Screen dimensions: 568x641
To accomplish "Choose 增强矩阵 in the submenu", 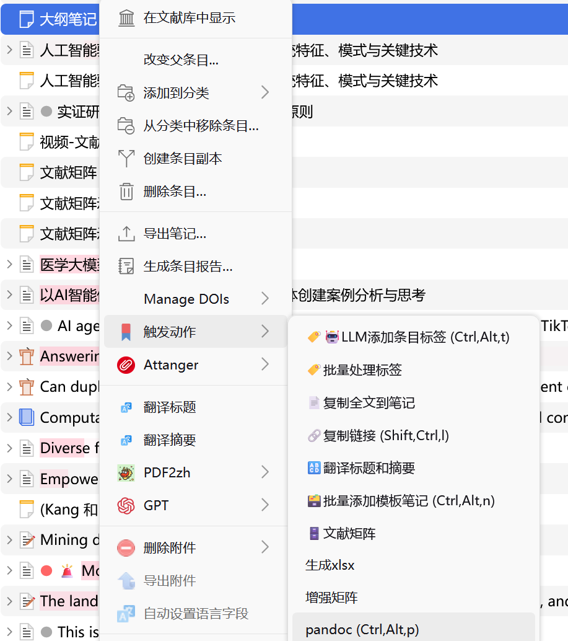I will pos(414,598).
